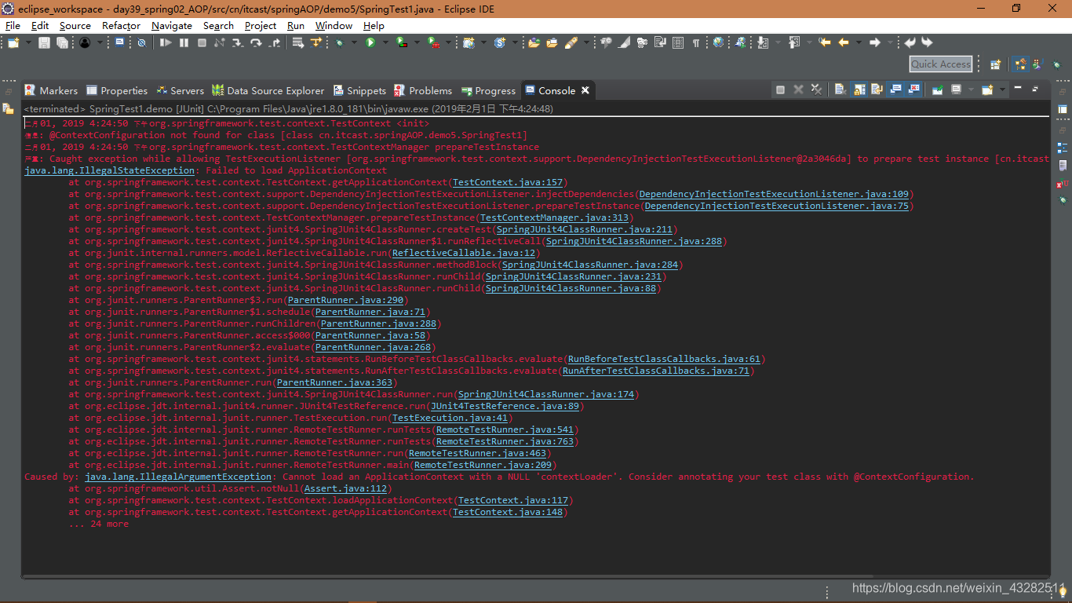Toggle Word Wrap in Console toolbar

click(x=877, y=90)
